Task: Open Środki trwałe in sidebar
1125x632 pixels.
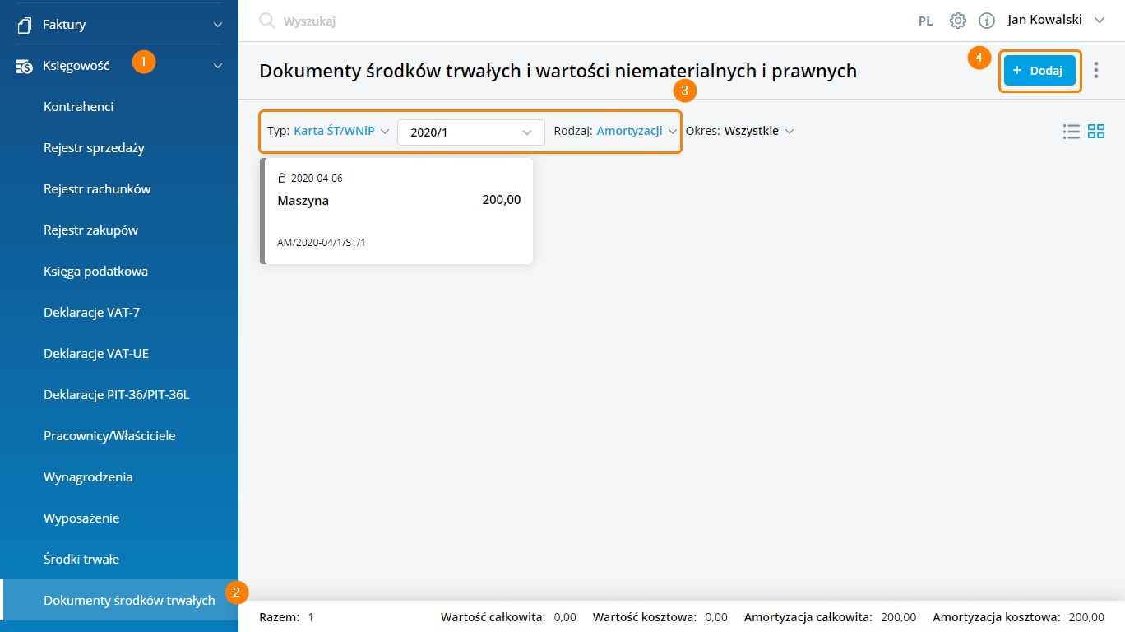Action: (x=81, y=560)
